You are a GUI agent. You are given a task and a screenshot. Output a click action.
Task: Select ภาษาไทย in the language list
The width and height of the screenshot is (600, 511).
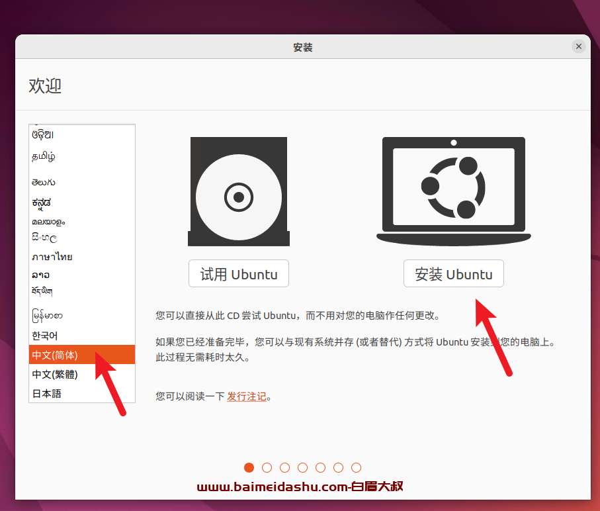(82, 256)
